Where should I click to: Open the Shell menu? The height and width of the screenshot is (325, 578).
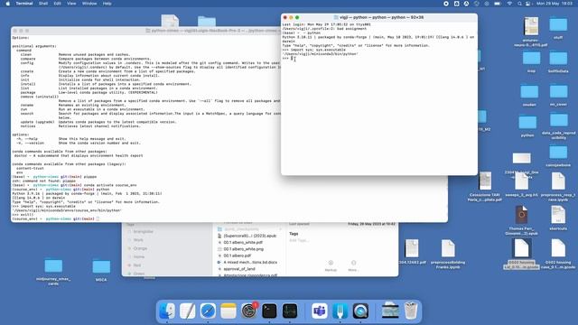(x=43, y=4)
